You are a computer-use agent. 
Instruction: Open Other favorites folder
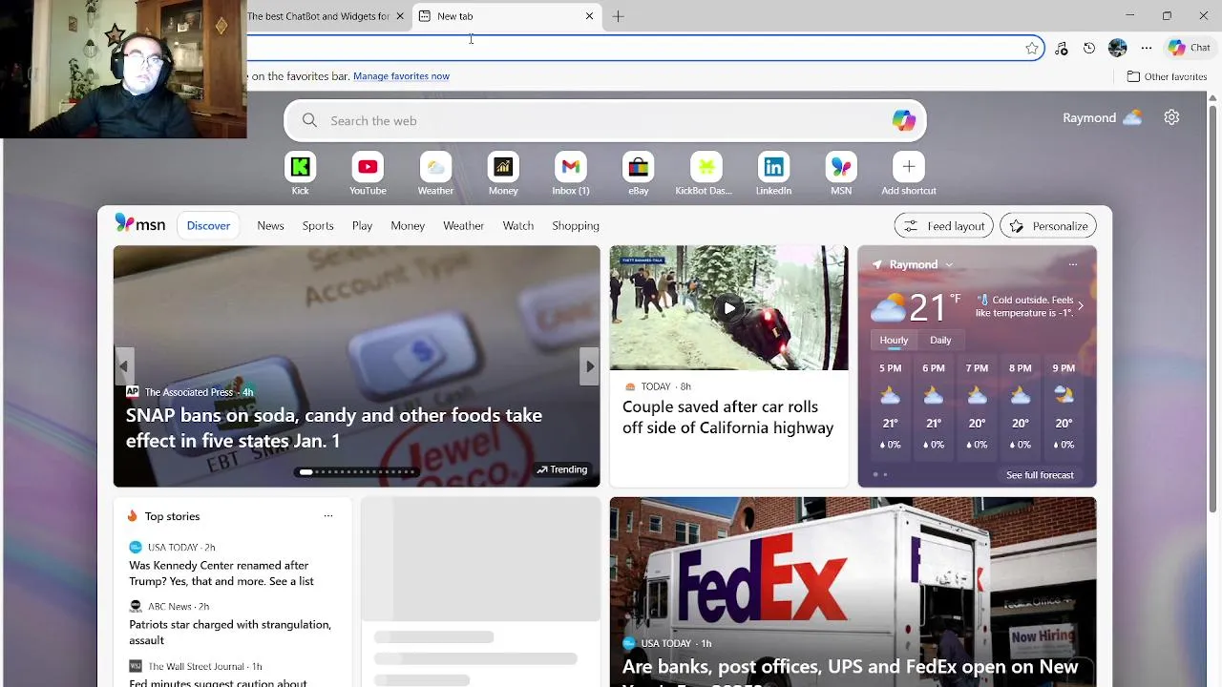[x=1167, y=76]
